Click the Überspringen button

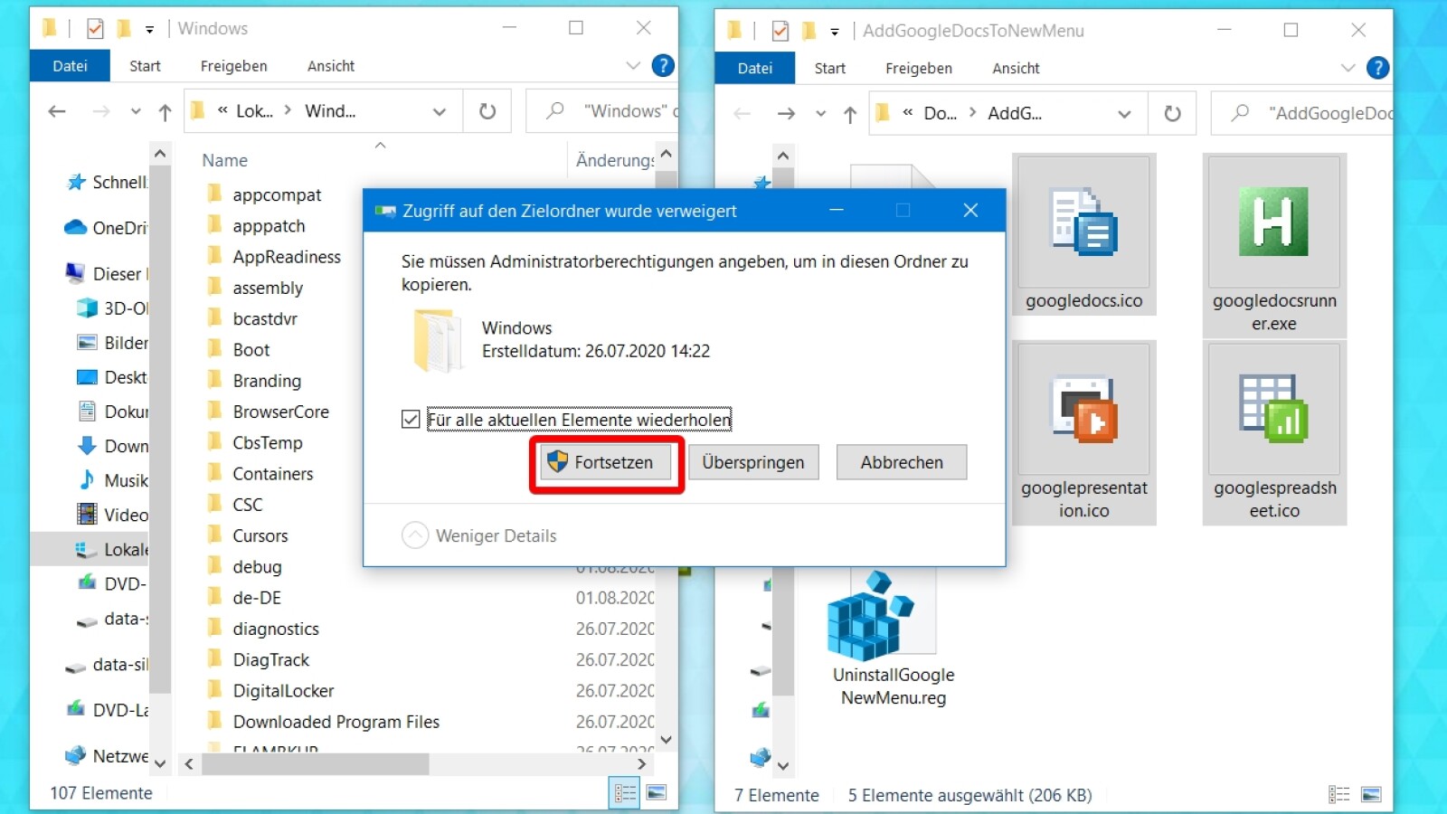pyautogui.click(x=753, y=462)
